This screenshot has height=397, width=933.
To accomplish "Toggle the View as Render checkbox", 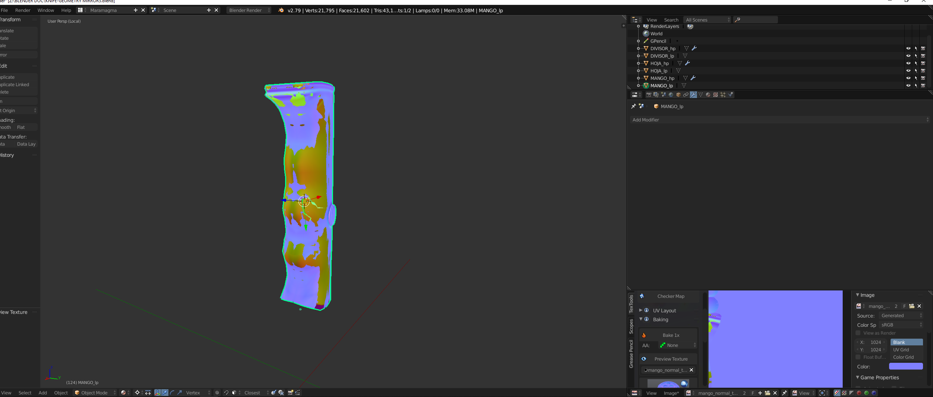I will pos(858,333).
